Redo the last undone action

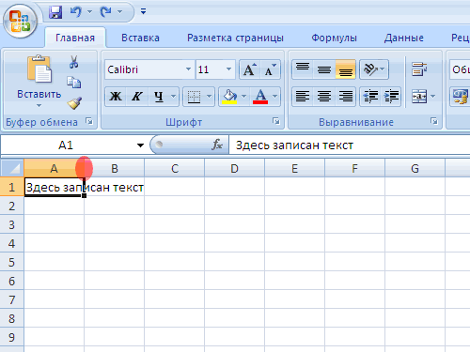[x=105, y=12]
